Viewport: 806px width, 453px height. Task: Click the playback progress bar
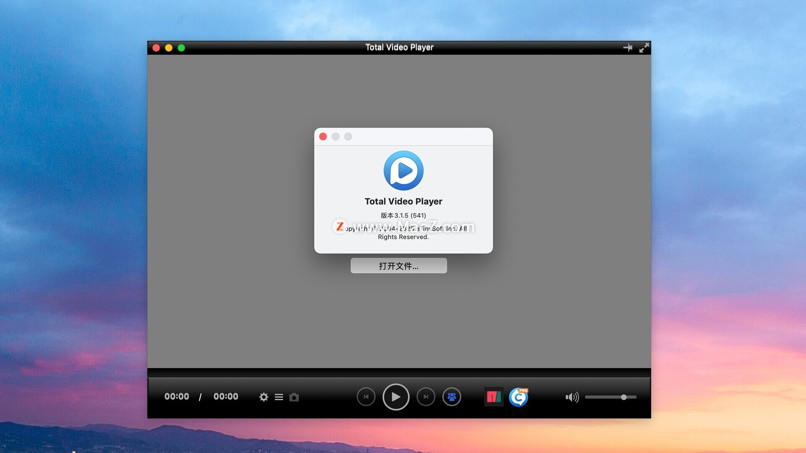click(x=399, y=372)
